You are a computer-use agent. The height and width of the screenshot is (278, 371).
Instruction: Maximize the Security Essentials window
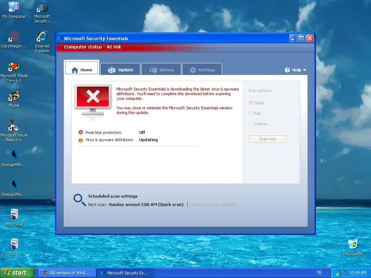(301, 38)
